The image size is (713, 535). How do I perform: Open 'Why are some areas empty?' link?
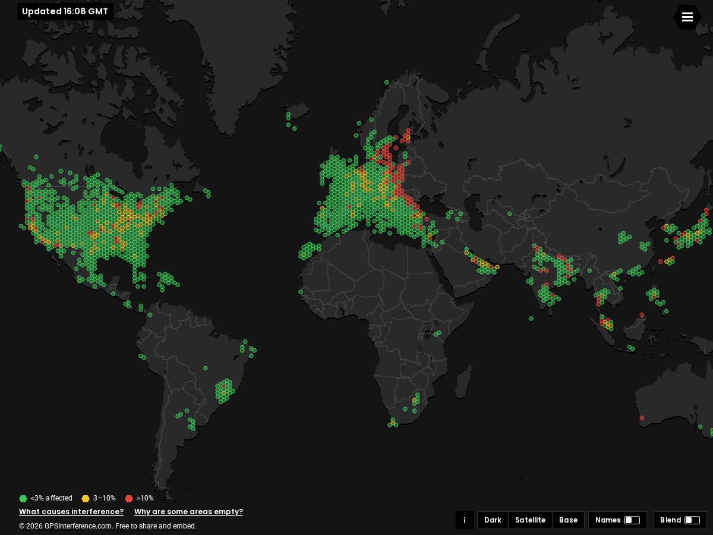click(x=188, y=512)
